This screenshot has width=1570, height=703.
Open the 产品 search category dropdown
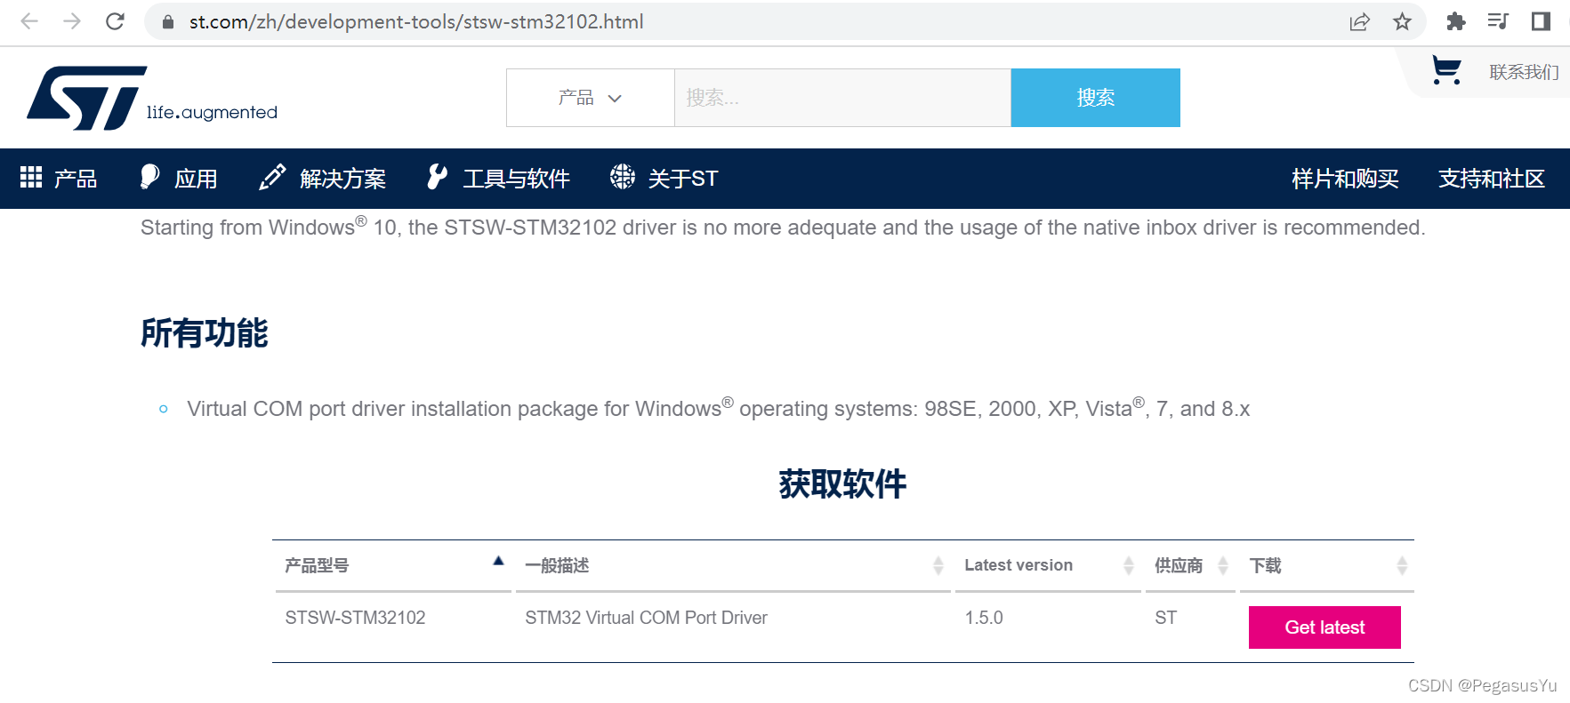tap(590, 98)
